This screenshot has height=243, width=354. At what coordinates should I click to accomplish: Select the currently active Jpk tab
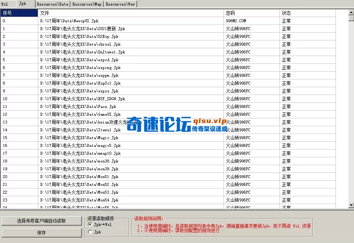point(24,4)
